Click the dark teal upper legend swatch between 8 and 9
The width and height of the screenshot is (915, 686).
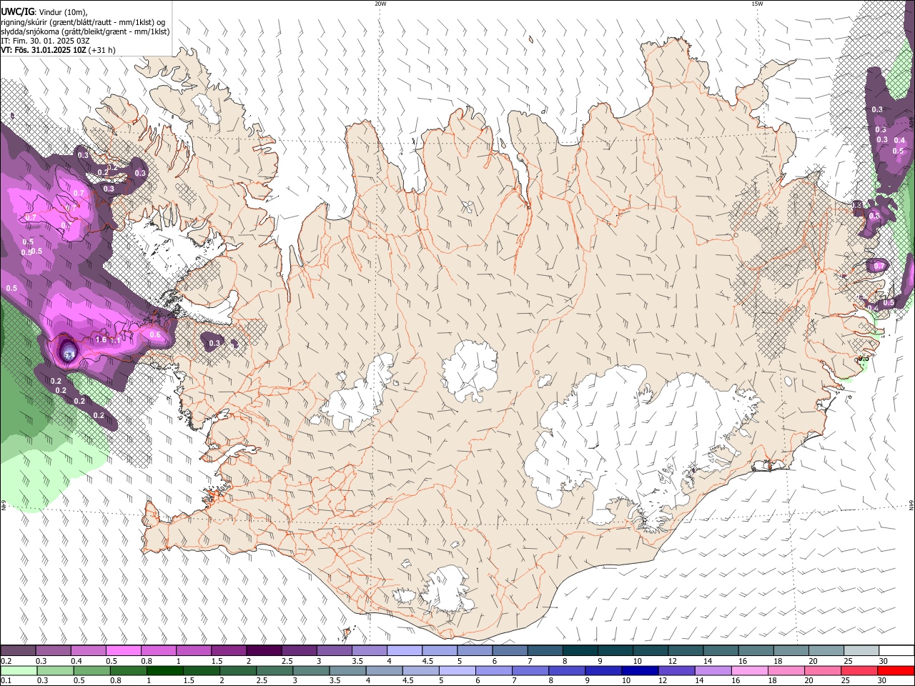[x=580, y=651]
